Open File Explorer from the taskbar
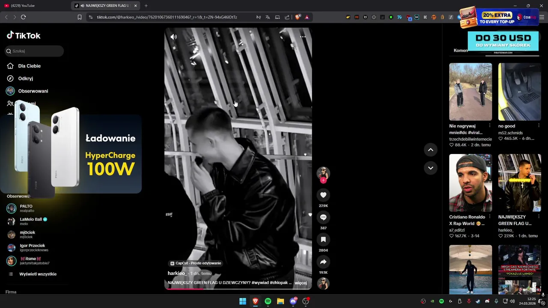This screenshot has width=548, height=308. [280, 301]
